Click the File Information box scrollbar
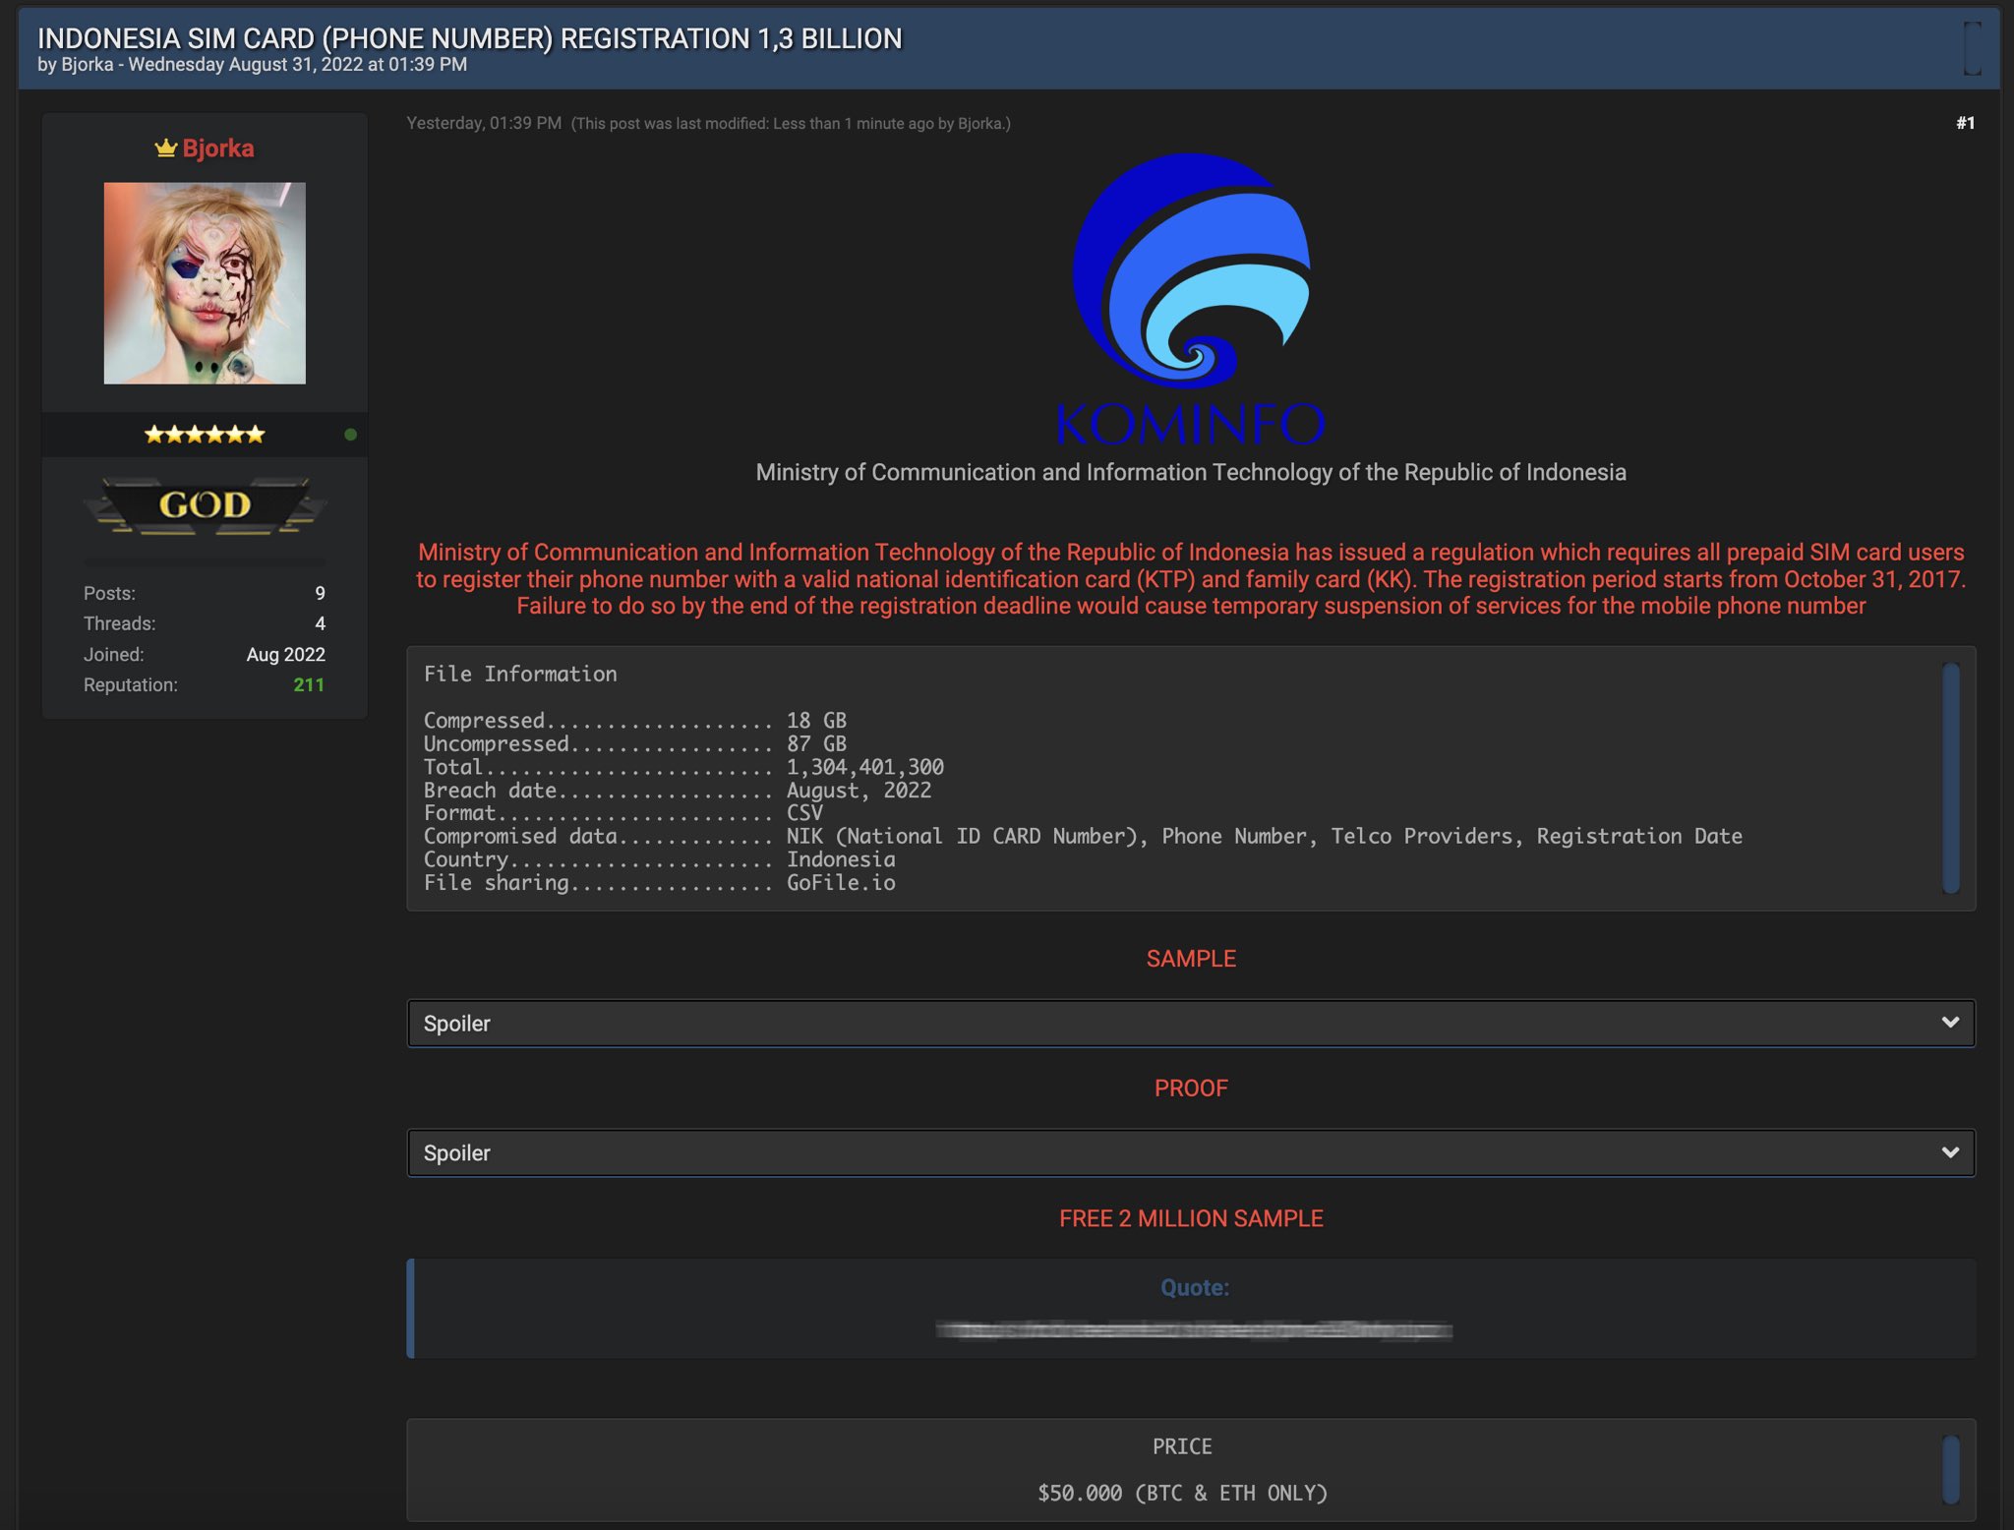Viewport: 2014px width, 1530px height. 1951,777
